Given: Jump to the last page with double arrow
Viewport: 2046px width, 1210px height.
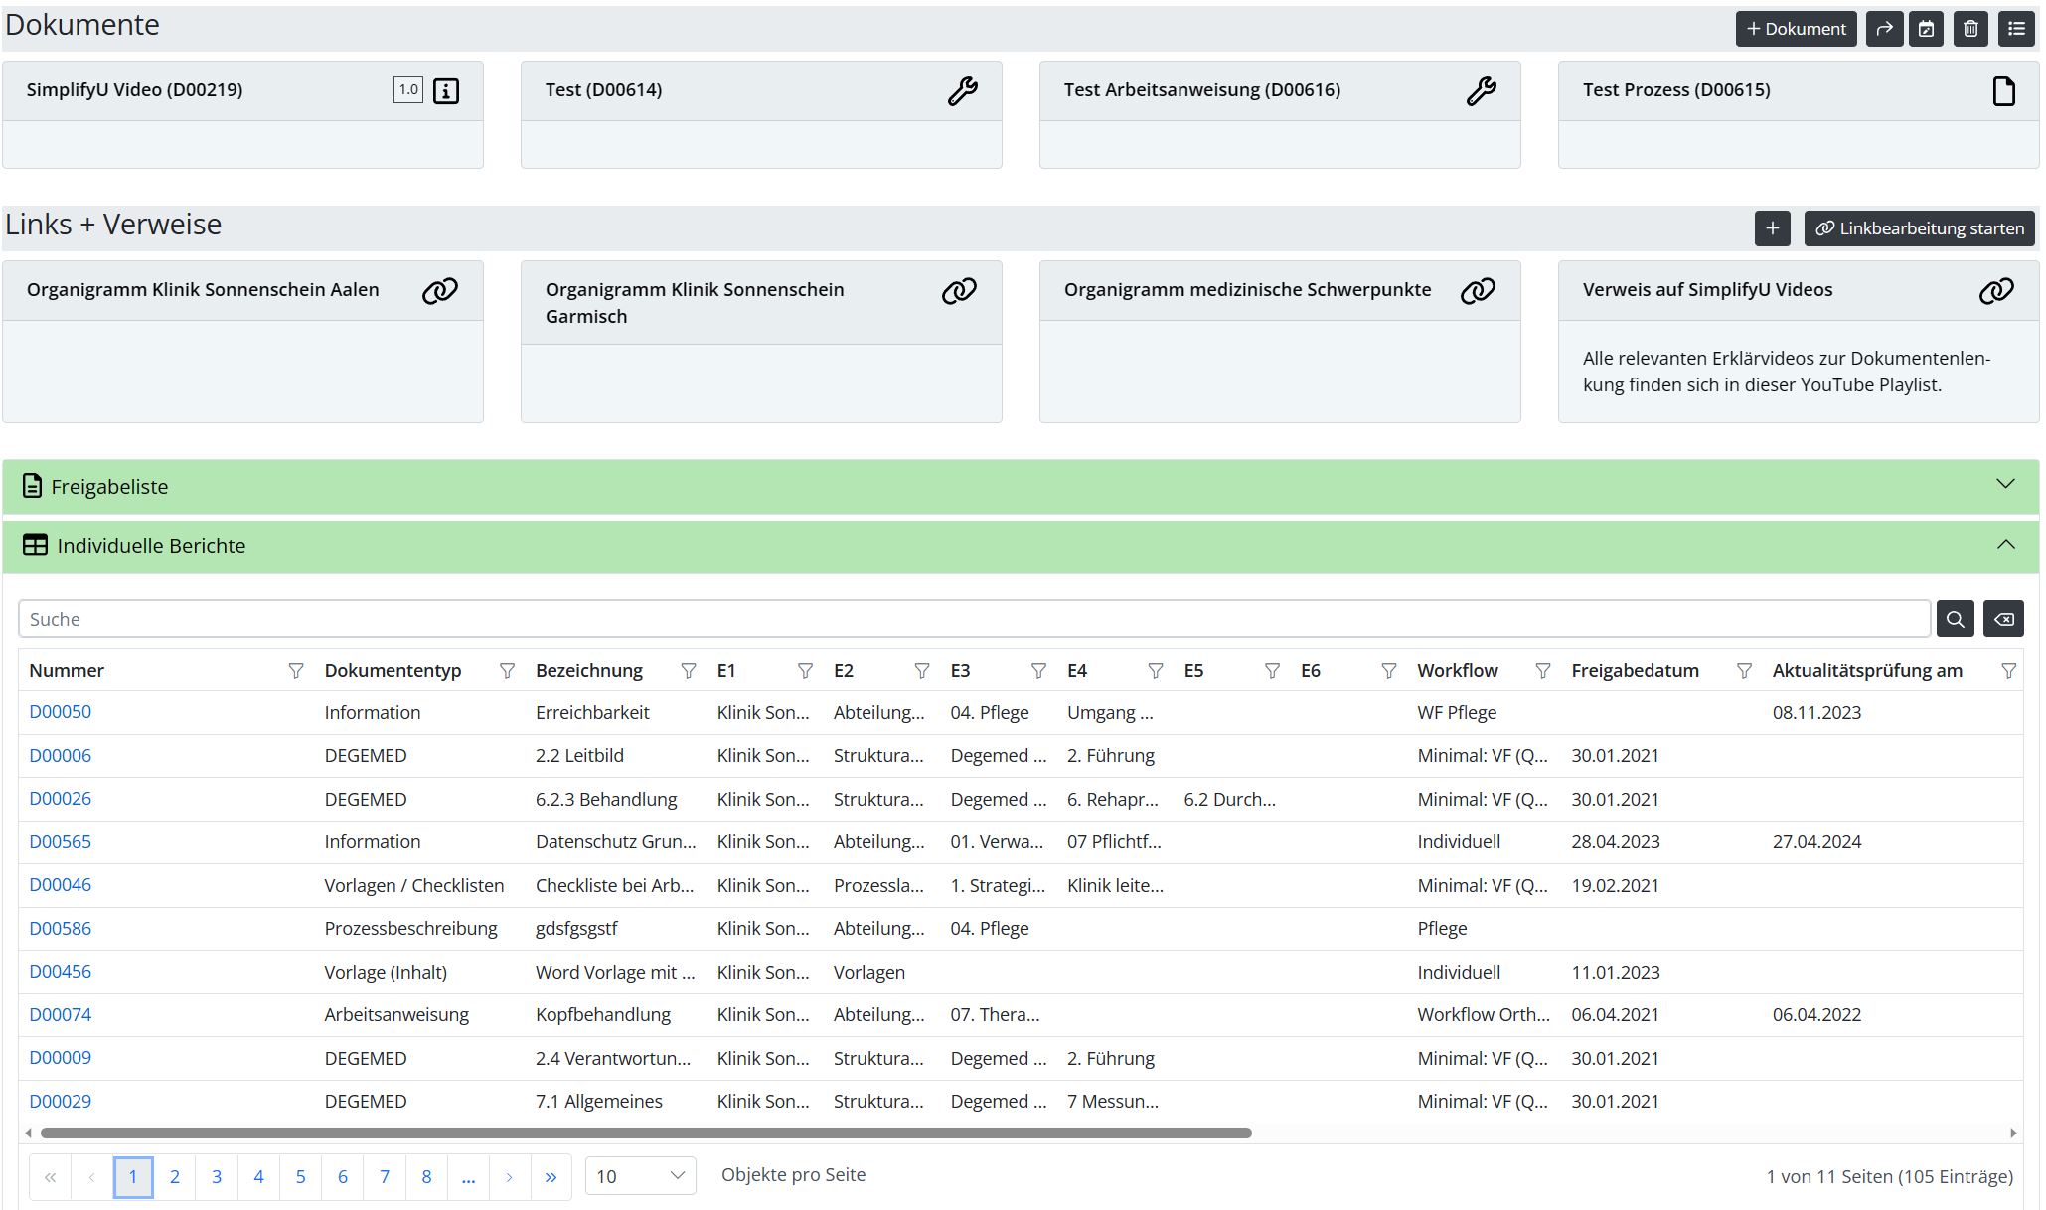Looking at the screenshot, I should 551,1177.
